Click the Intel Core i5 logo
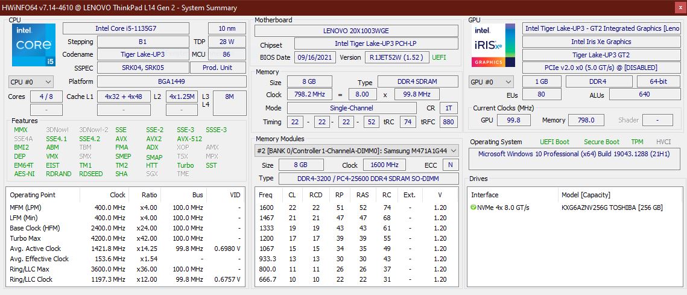 pyautogui.click(x=34, y=45)
